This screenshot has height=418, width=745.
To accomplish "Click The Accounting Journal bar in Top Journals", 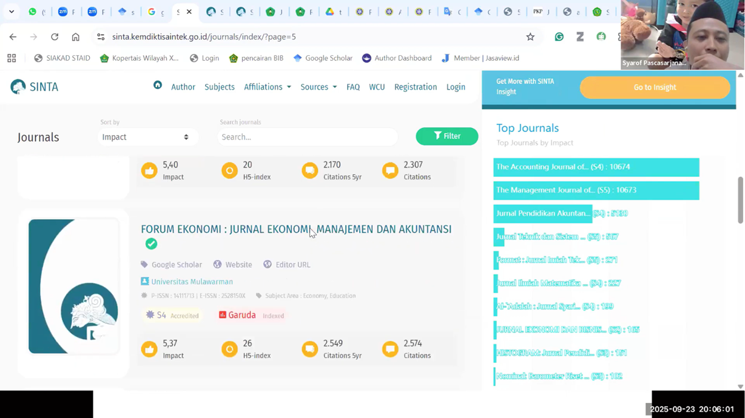I will coord(596,167).
